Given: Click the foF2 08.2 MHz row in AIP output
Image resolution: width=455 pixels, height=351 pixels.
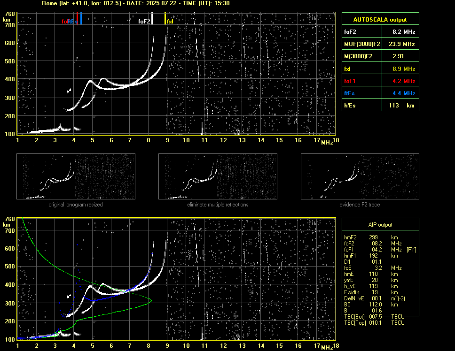Looking at the screenshot, I should pyautogui.click(x=373, y=243).
